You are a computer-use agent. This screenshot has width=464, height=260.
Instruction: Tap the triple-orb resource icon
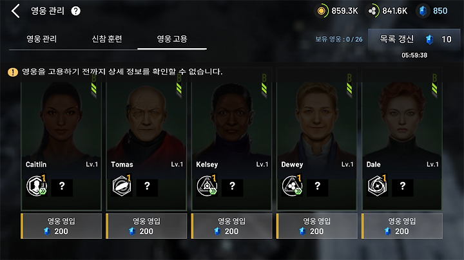(372, 11)
